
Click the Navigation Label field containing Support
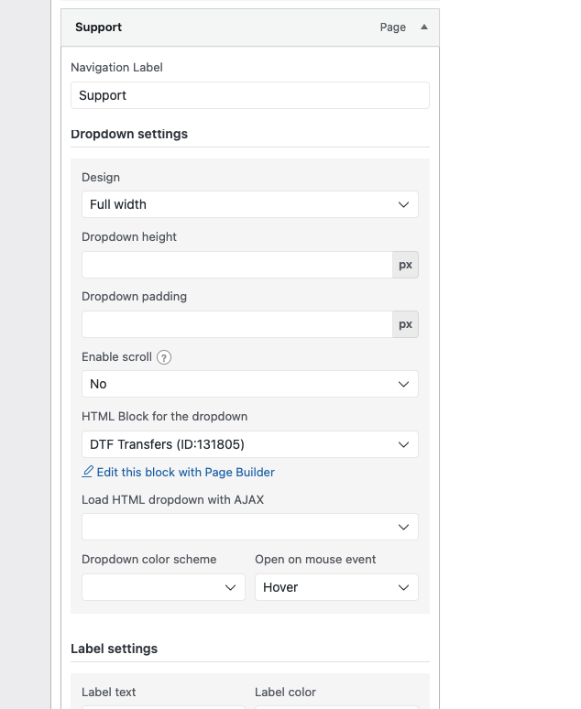coord(250,95)
